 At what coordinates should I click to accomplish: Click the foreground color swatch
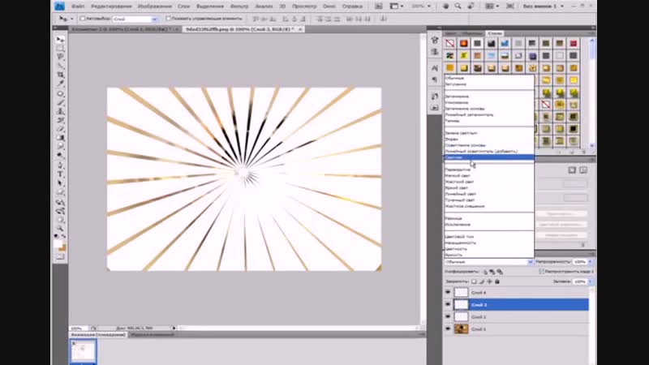[58, 244]
